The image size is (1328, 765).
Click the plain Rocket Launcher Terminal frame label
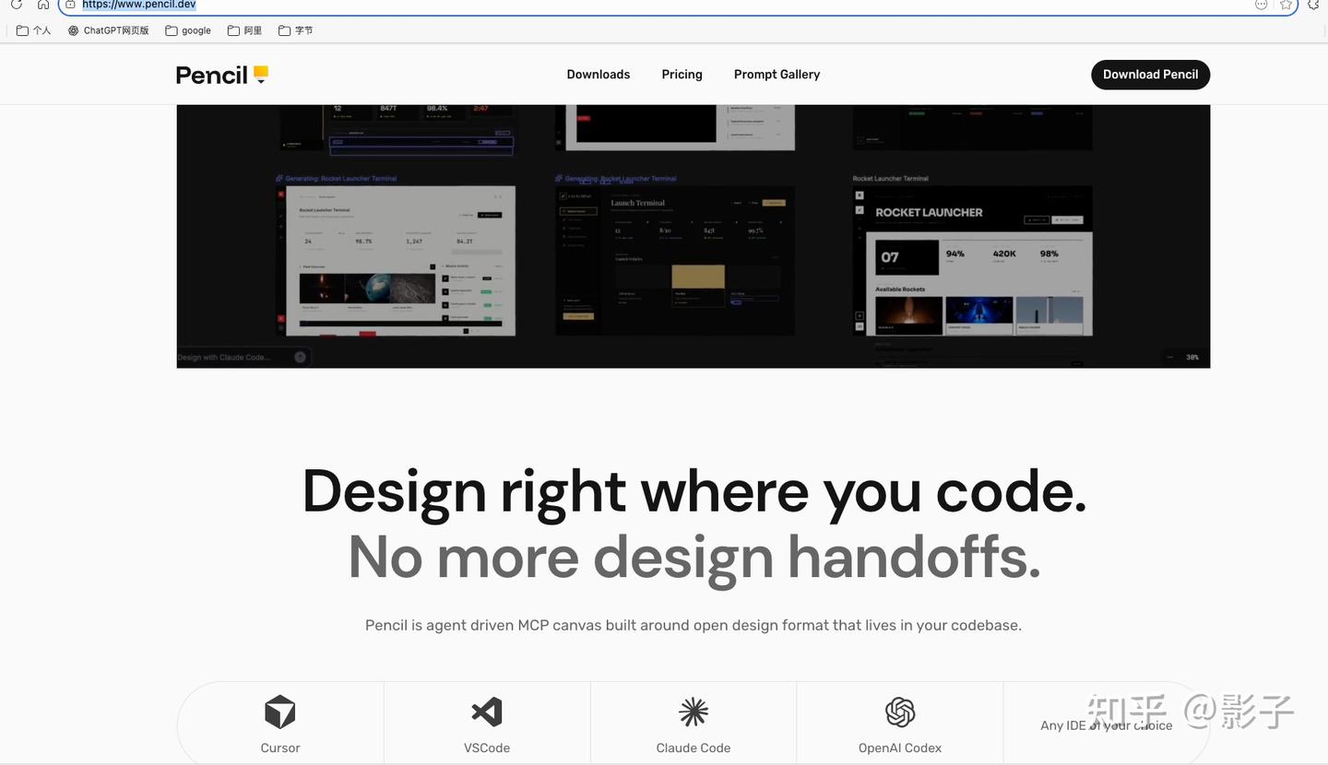(891, 178)
